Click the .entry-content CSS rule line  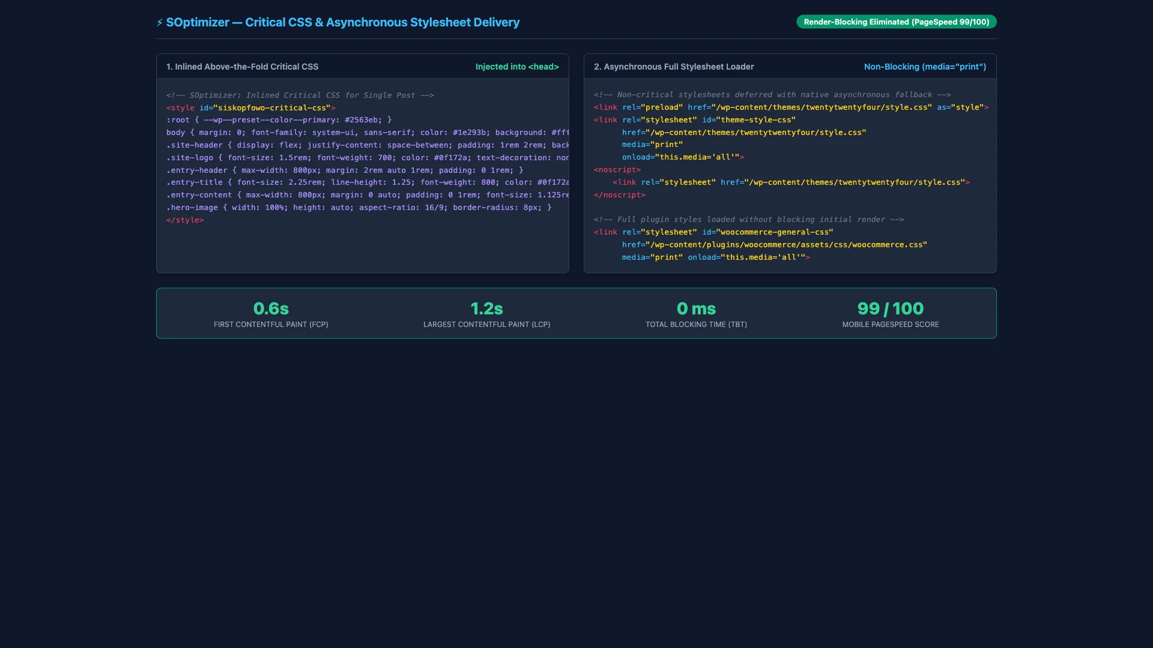[368, 195]
